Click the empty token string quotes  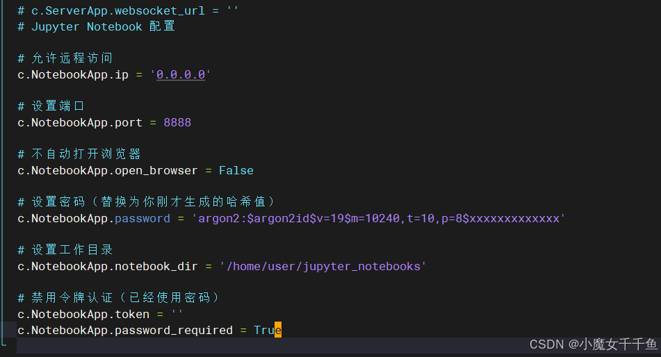click(x=177, y=313)
